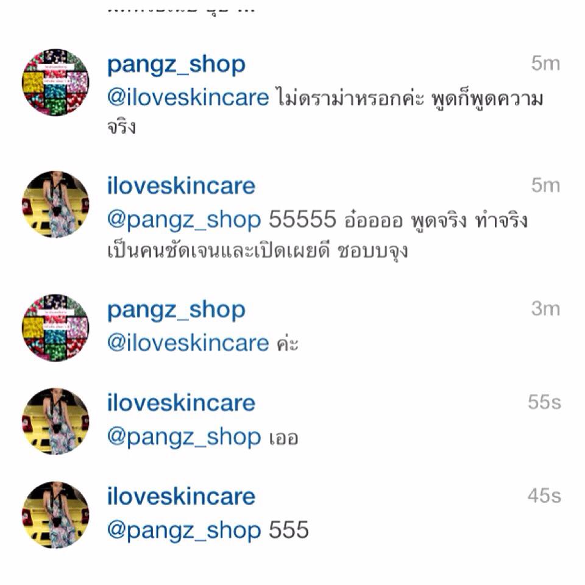This screenshot has width=585, height=585.
Task: Follow @iloveskincare mention in the top comment
Action: click(x=188, y=97)
